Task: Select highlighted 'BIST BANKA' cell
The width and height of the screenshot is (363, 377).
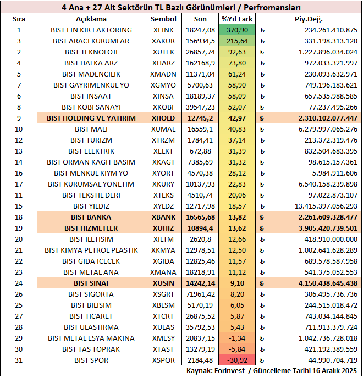Action: coord(91,217)
